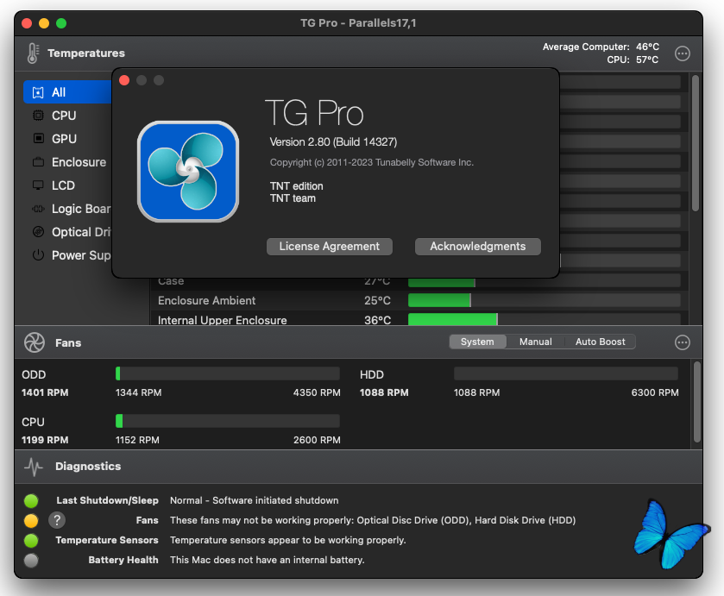
Task: Click yellow status dot for Fans diagnostic
Action: tap(31, 520)
